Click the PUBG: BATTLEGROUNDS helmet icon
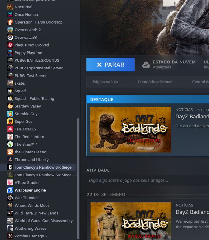 (x=10, y=61)
